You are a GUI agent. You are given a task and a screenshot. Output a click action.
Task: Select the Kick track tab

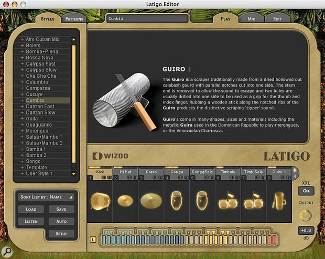[100, 173]
